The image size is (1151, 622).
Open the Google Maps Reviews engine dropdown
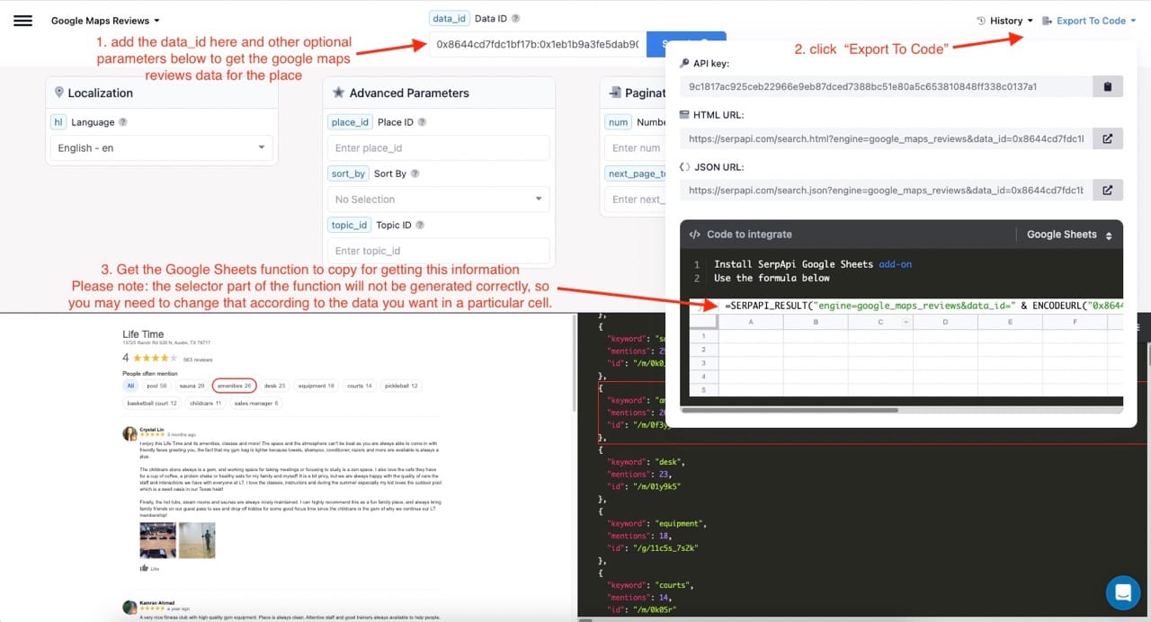(x=105, y=21)
